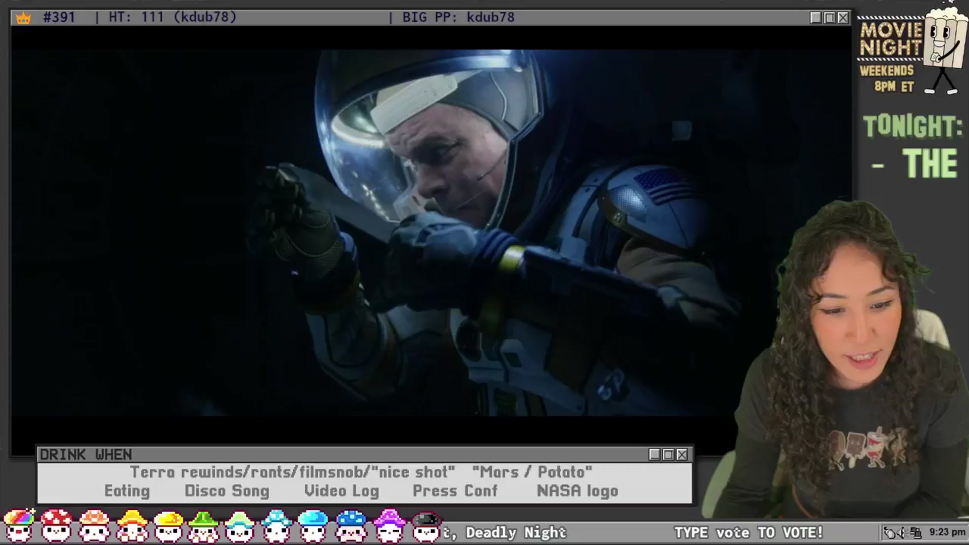
Task: Close the DRINK WHEN window
Action: (x=682, y=455)
